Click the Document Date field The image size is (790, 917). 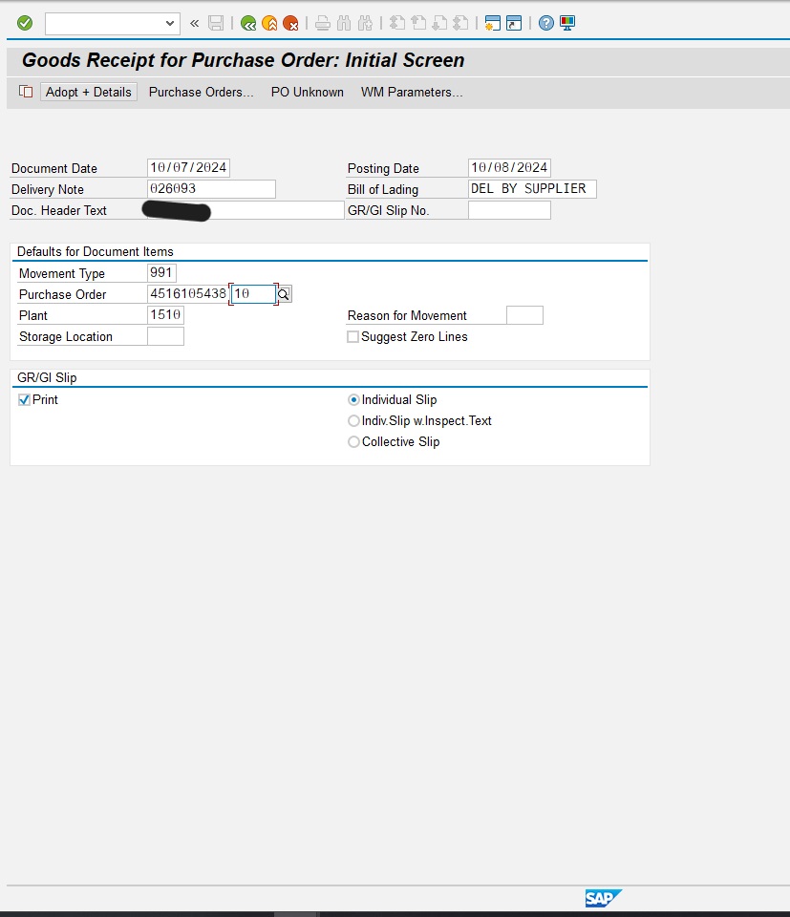point(188,168)
